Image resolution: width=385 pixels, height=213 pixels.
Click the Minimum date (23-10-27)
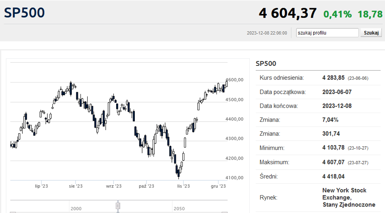(x=358, y=148)
